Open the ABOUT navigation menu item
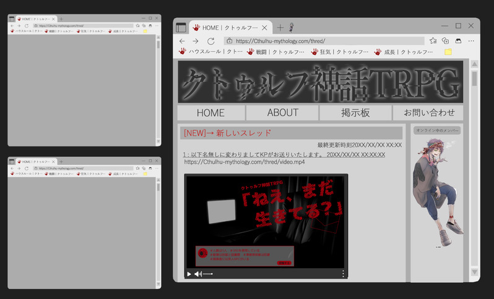 [x=283, y=113]
